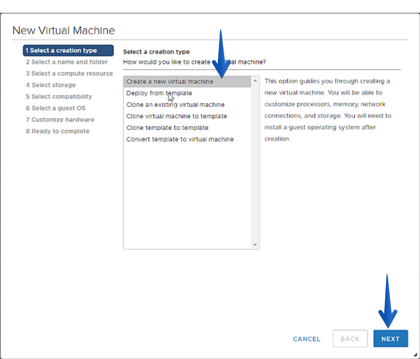Click the NEXT button

pyautogui.click(x=391, y=338)
